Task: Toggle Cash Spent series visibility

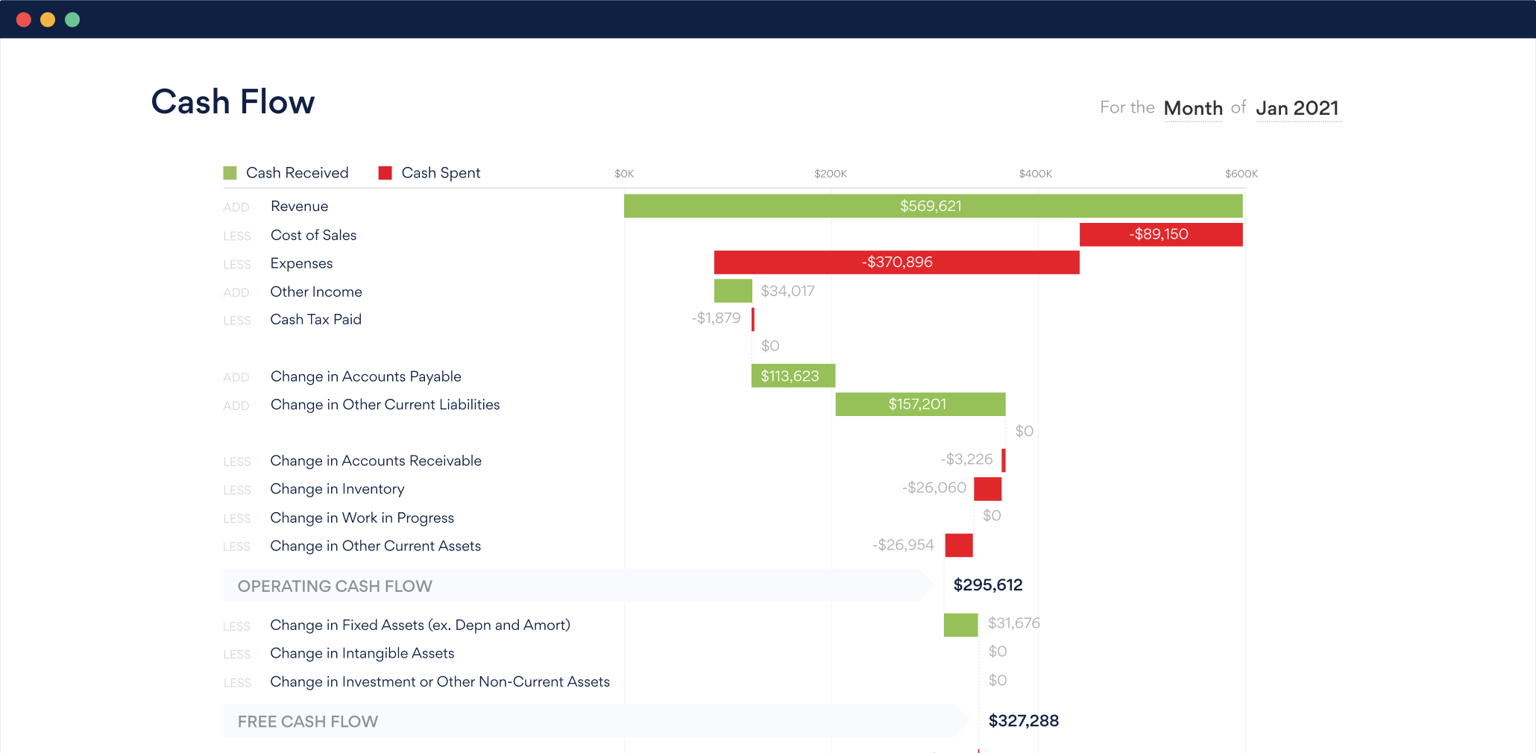Action: tap(441, 172)
